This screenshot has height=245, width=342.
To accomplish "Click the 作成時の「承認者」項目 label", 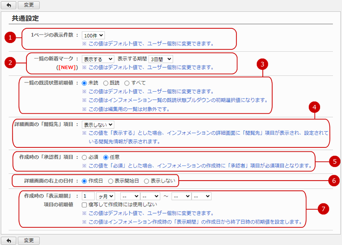I will pos(46,157).
